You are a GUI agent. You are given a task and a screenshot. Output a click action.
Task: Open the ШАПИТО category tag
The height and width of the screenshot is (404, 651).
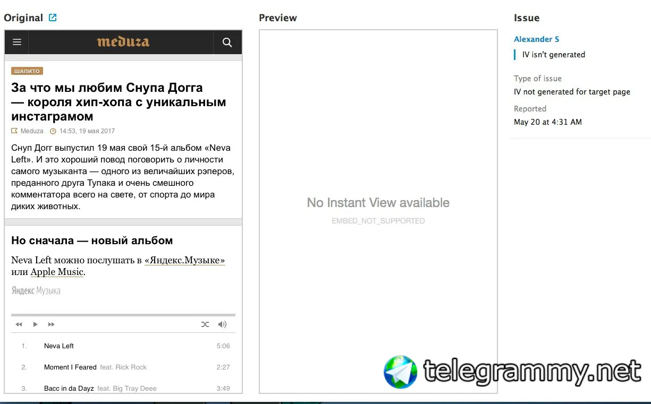27,71
